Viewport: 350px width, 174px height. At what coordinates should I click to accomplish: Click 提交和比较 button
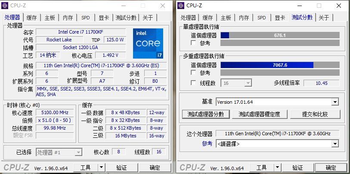(315, 114)
